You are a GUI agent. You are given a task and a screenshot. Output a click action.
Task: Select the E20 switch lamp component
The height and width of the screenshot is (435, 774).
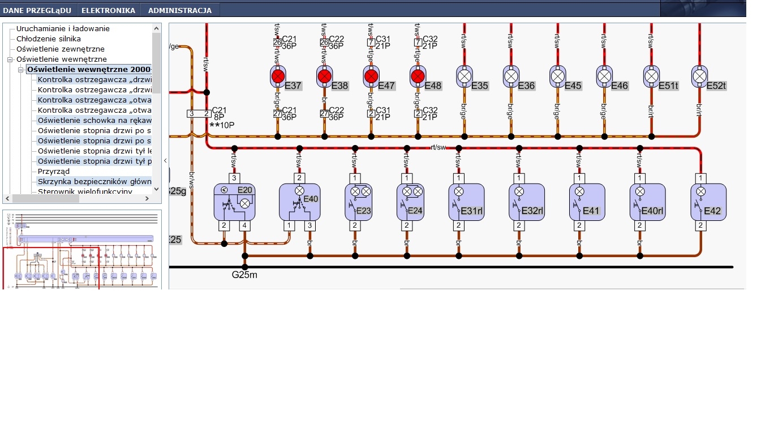click(x=234, y=202)
